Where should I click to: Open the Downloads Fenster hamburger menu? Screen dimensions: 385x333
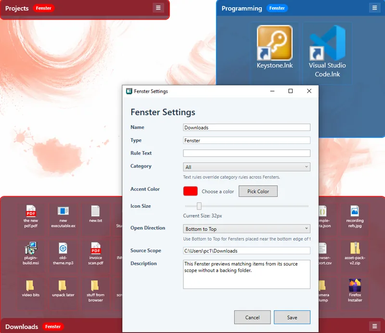pyautogui.click(x=374, y=326)
